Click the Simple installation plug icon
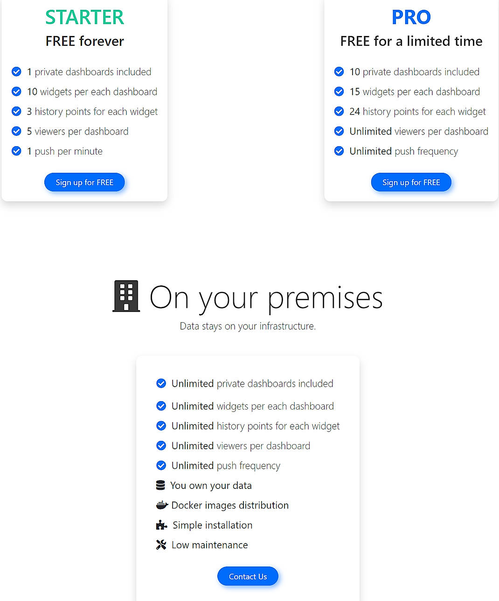The width and height of the screenshot is (499, 601). coord(161,525)
